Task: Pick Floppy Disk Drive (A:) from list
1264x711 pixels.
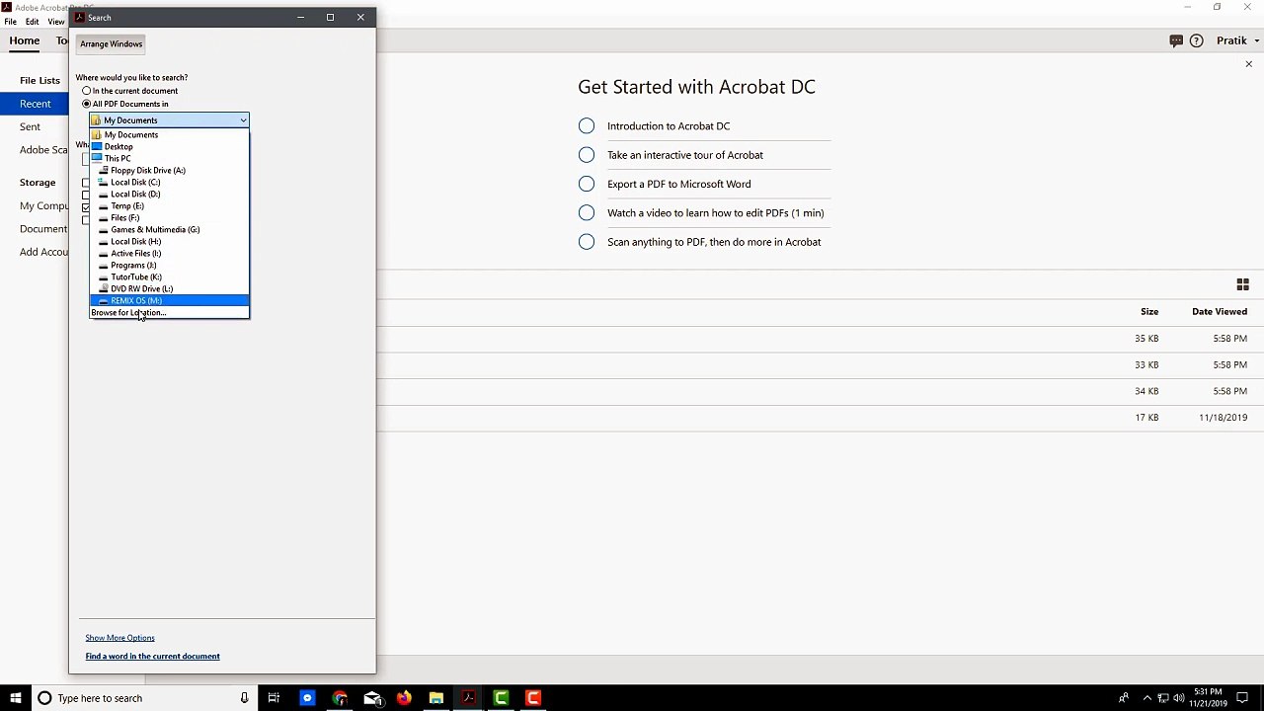Action: point(169,171)
